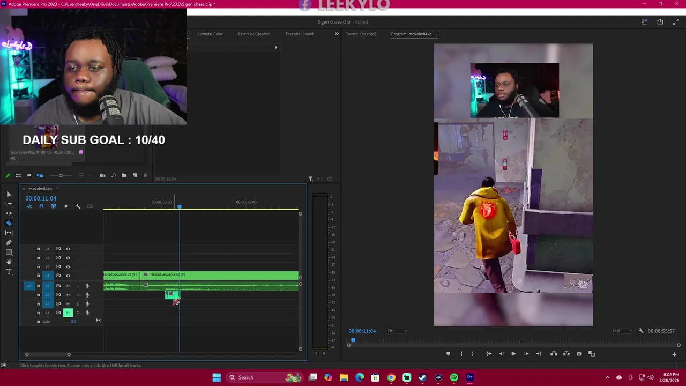Screen dimensions: 686x386
Task: Open Find in the Project panel
Action: pyautogui.click(x=113, y=175)
